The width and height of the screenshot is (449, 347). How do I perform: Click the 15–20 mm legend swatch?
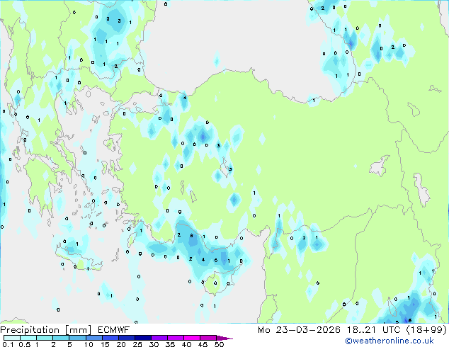(x=110, y=338)
